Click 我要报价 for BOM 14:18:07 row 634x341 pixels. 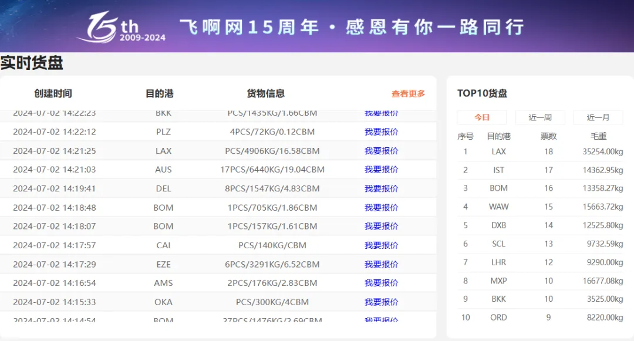(382, 226)
